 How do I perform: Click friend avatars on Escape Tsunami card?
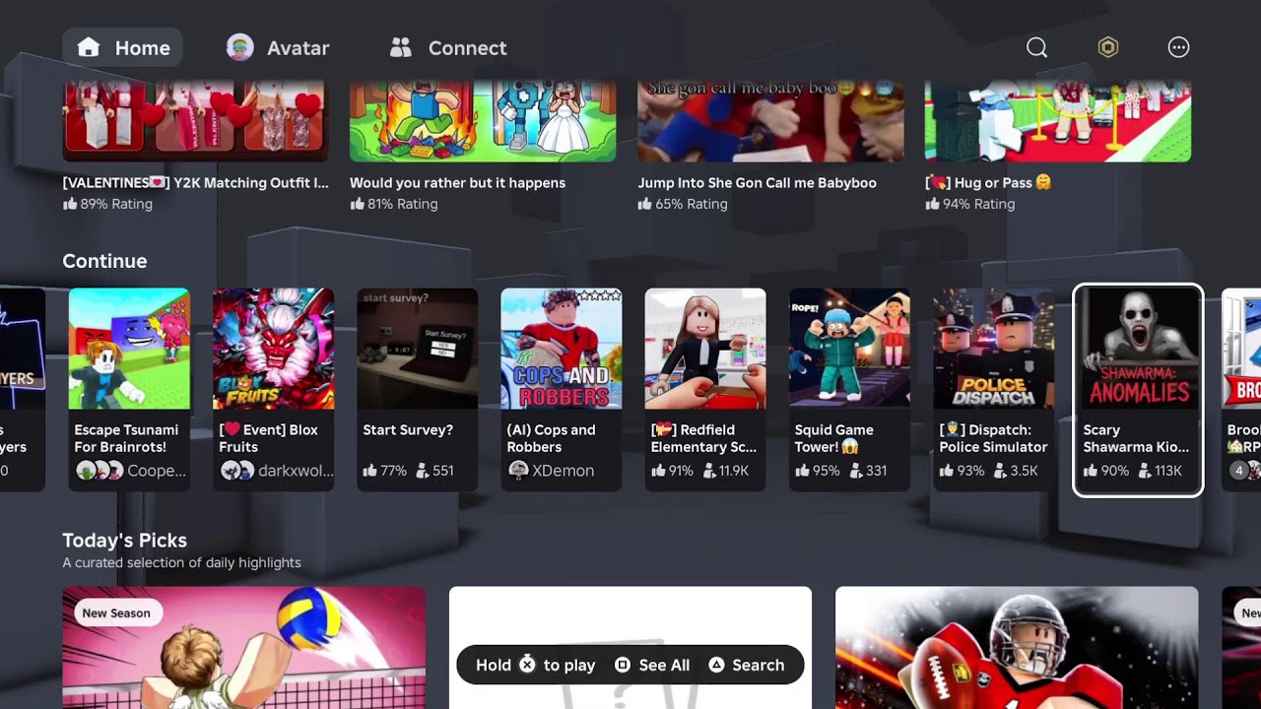click(x=99, y=471)
